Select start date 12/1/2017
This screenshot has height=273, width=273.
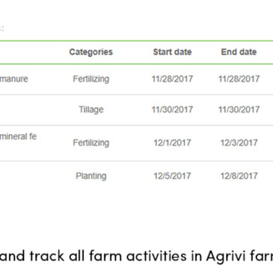pyautogui.click(x=172, y=143)
